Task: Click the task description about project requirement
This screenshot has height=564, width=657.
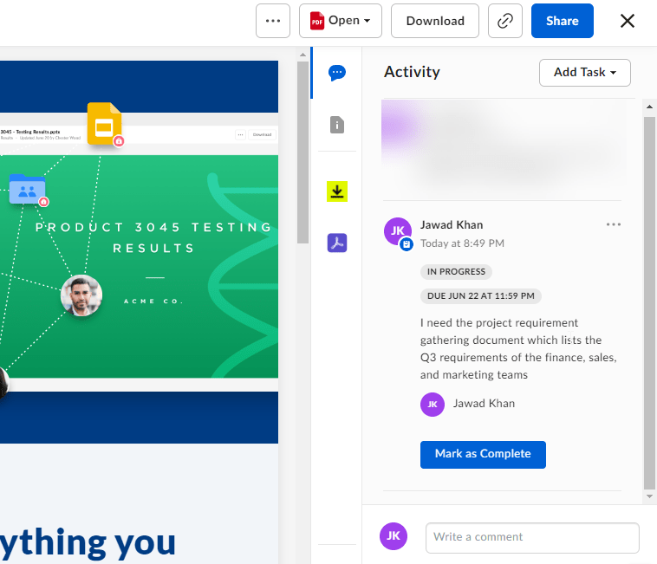Action: click(x=518, y=349)
